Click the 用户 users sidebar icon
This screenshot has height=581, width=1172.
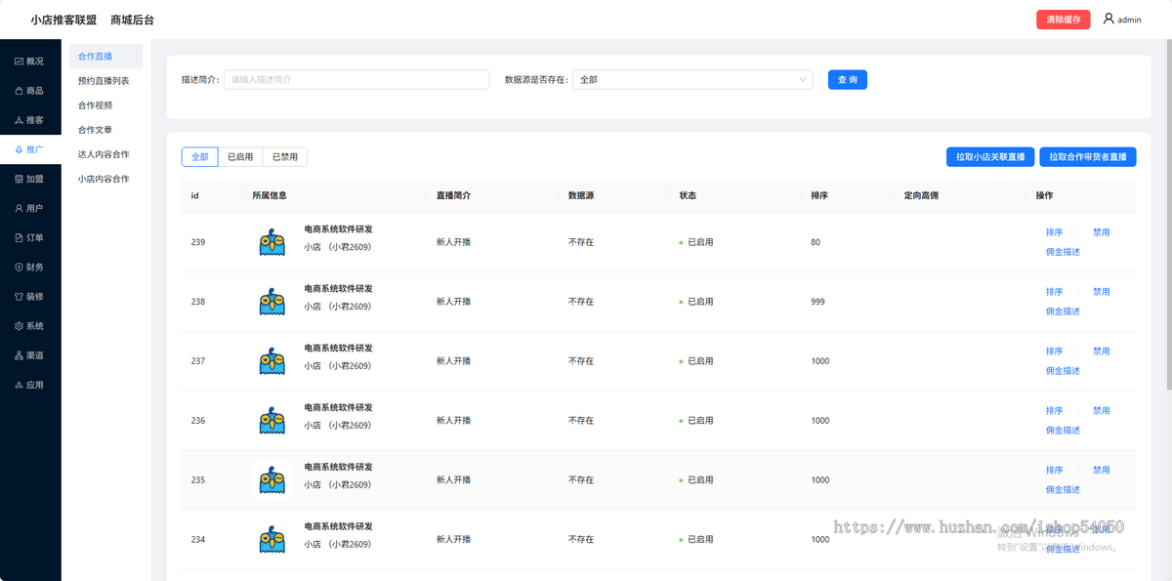click(x=20, y=208)
